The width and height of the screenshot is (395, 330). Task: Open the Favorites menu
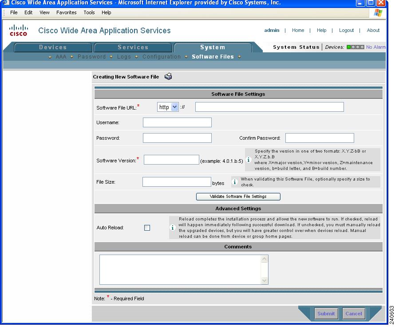pos(67,12)
